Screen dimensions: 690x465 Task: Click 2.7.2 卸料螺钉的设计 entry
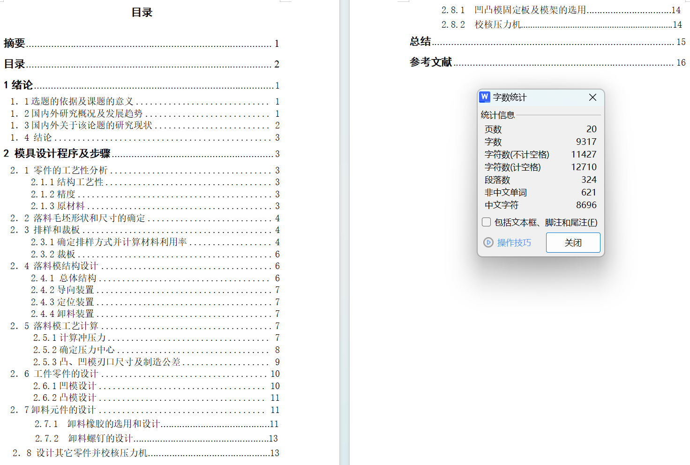(157, 438)
